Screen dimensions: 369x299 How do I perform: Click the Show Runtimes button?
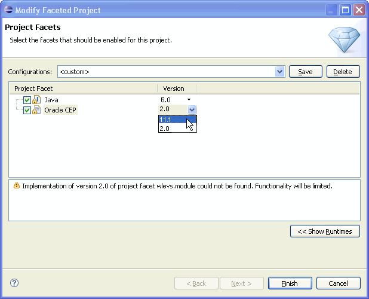[325, 231]
